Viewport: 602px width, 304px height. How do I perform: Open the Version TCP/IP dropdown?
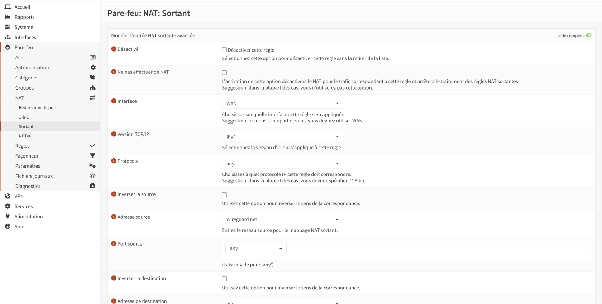coord(282,136)
